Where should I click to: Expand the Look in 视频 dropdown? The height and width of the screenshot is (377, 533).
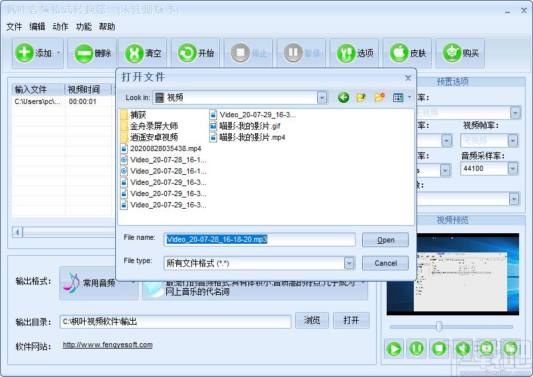point(322,97)
